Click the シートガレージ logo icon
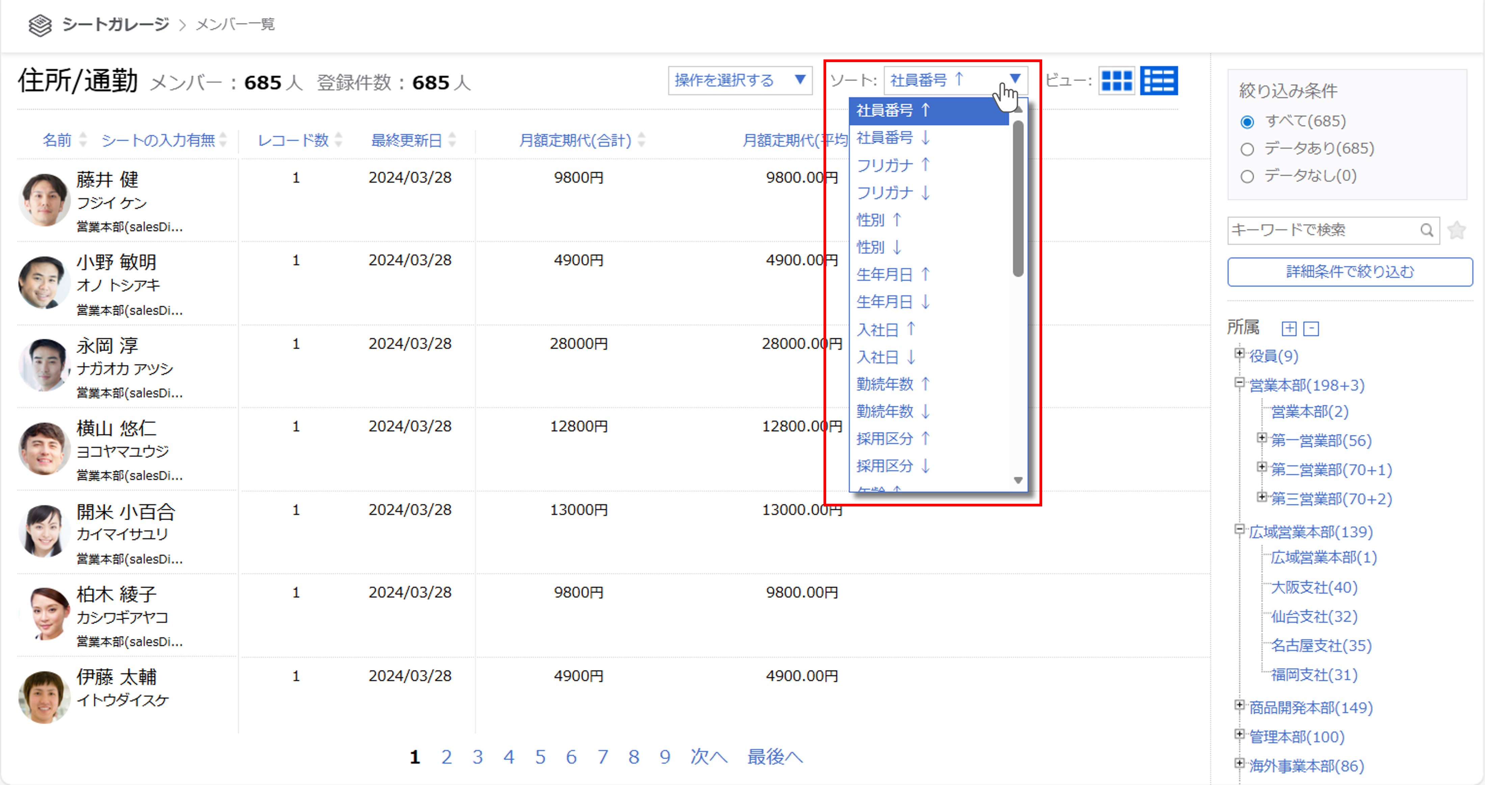 tap(40, 25)
